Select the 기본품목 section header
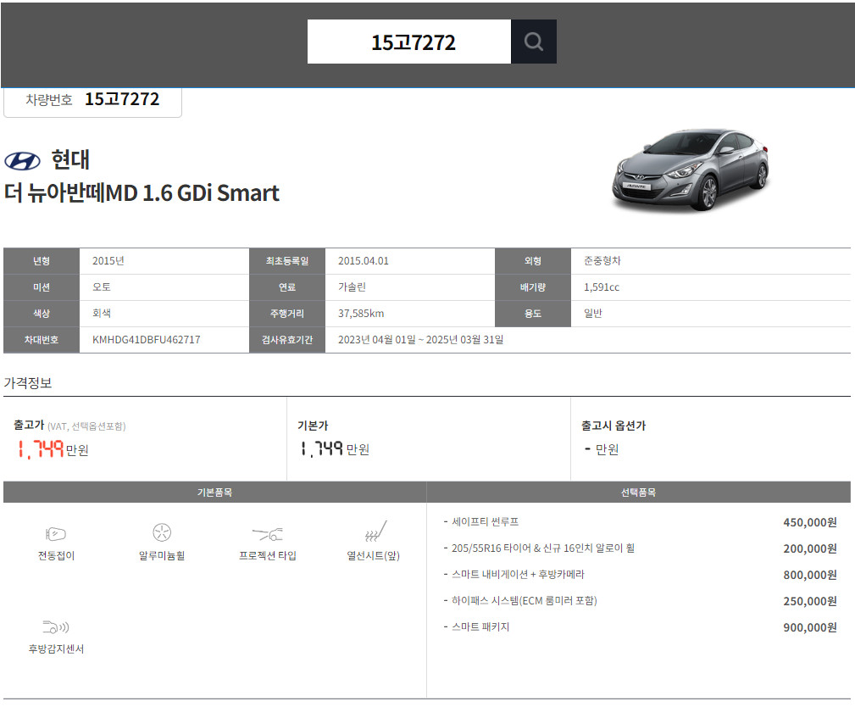 pyautogui.click(x=215, y=492)
